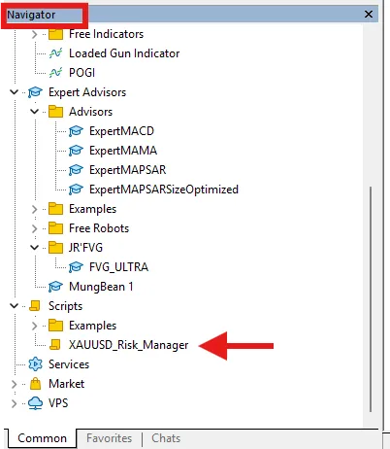390x449 pixels.
Task: Collapse the Advisors folder
Action: (x=34, y=112)
